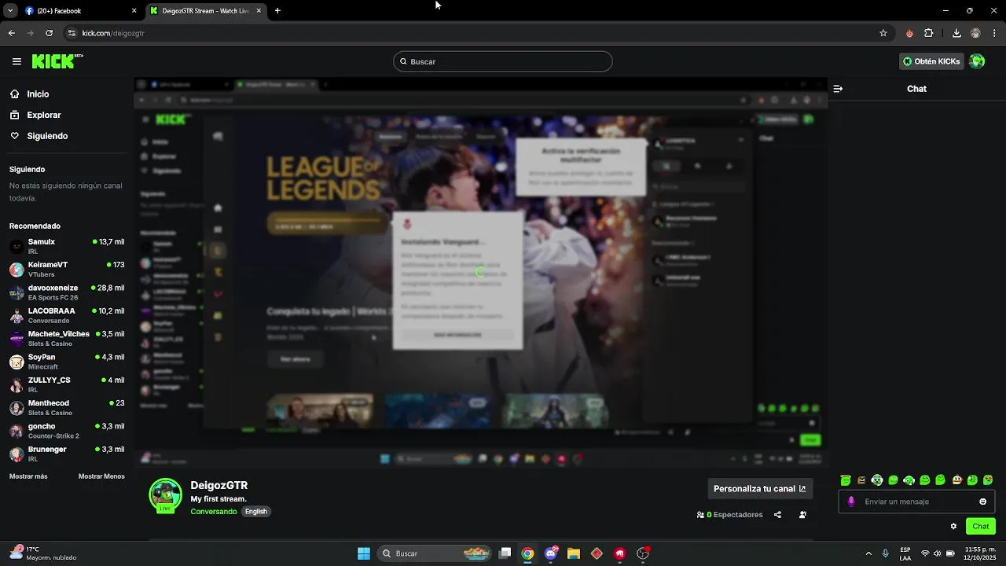Open the Brunenger channel

[67, 454]
